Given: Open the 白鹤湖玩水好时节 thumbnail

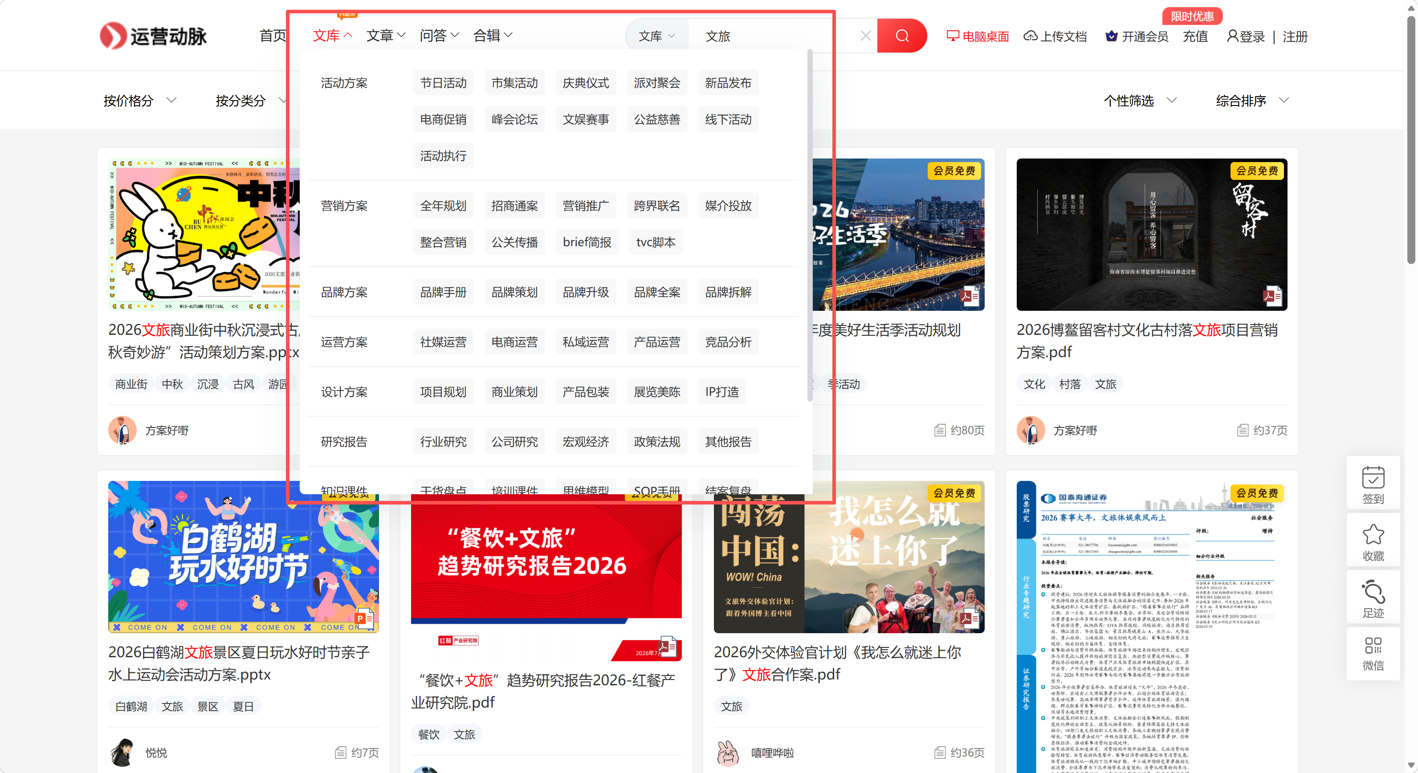Looking at the screenshot, I should [243, 557].
